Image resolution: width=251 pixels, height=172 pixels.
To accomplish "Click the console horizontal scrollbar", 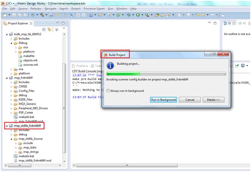I will click(x=127, y=165).
